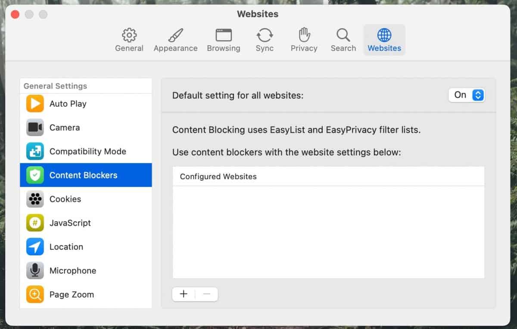The height and width of the screenshot is (329, 517).
Task: Open the default setting dropdown for all websites
Action: (x=467, y=95)
